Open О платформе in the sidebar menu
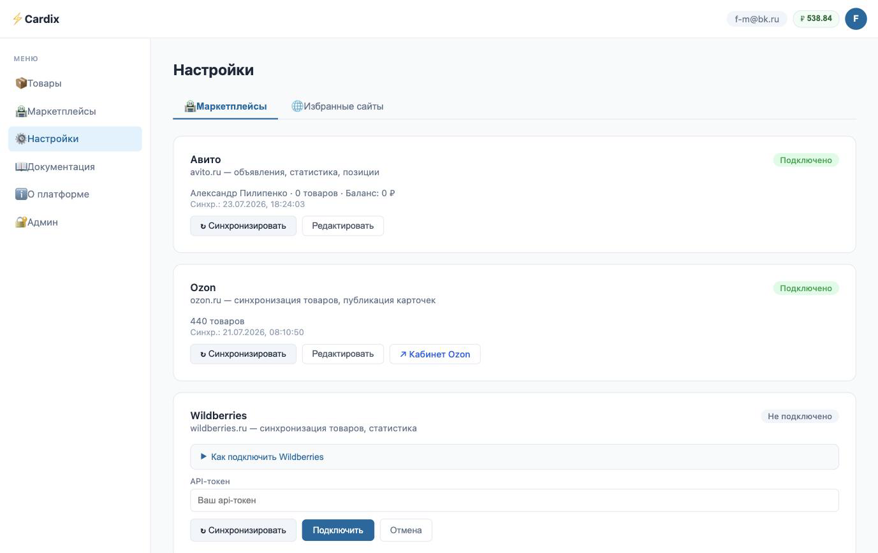The height and width of the screenshot is (553, 878). point(75,194)
